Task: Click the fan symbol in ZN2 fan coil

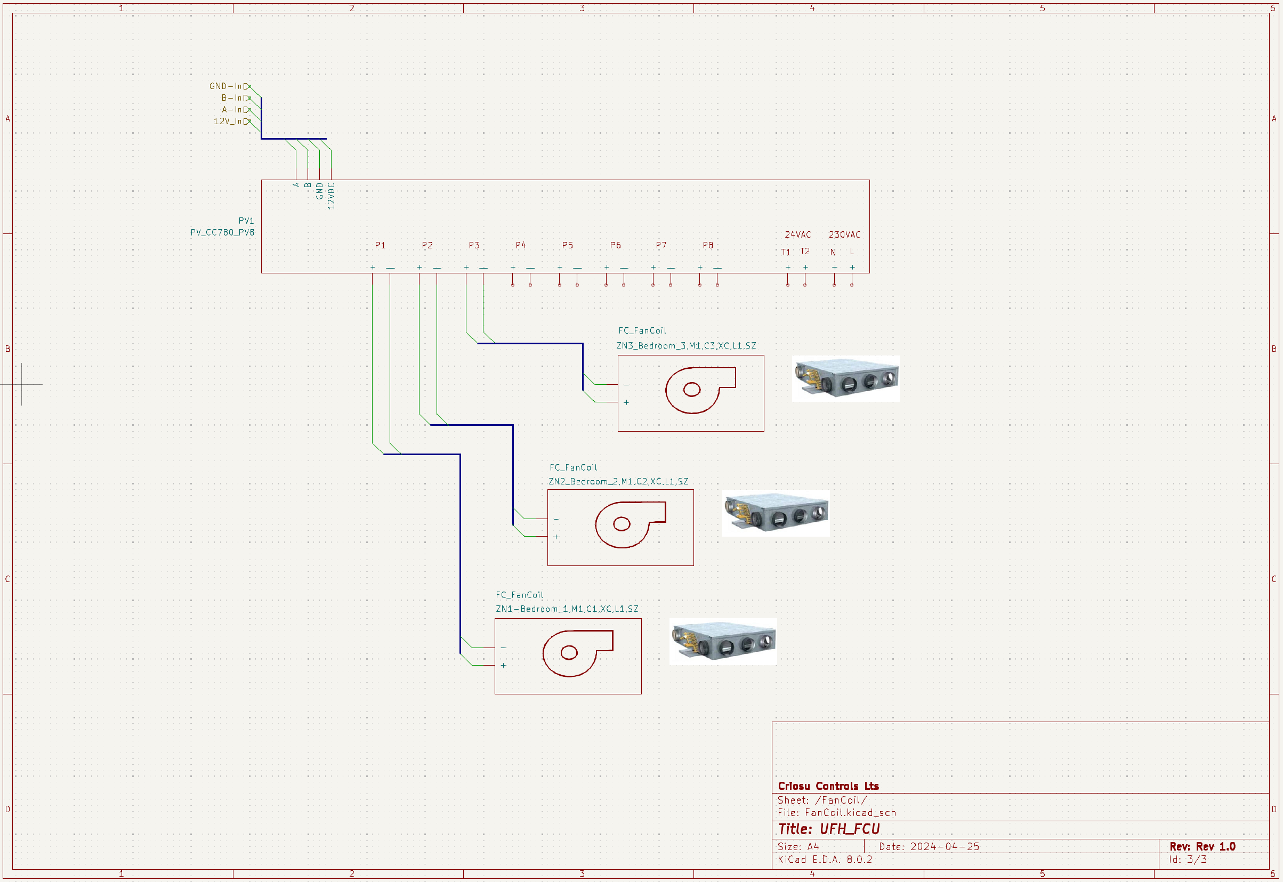Action: (630, 524)
